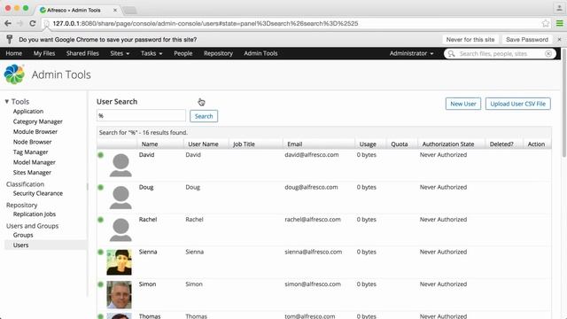This screenshot has width=567, height=319.
Task: Select Replication Jobs in the sidebar
Action: pos(35,214)
